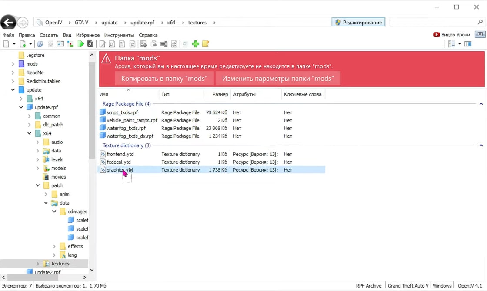Open the view mode dropdown arrow
Image resolution: width=487 pixels, height=291 pixels.
460,44
